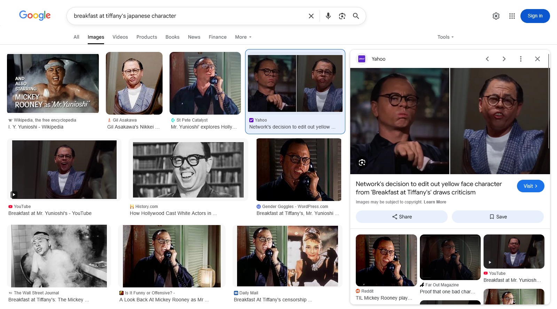The height and width of the screenshot is (309, 557).
Task: Click the large preview image in Yahoo panel
Action: tap(450, 121)
